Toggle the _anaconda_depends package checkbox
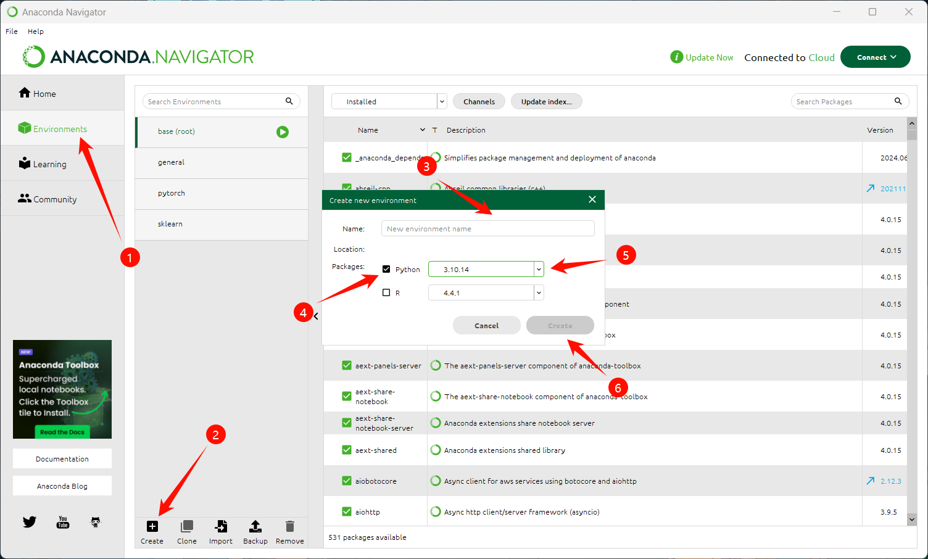Viewport: 928px width, 559px height. 347,157
